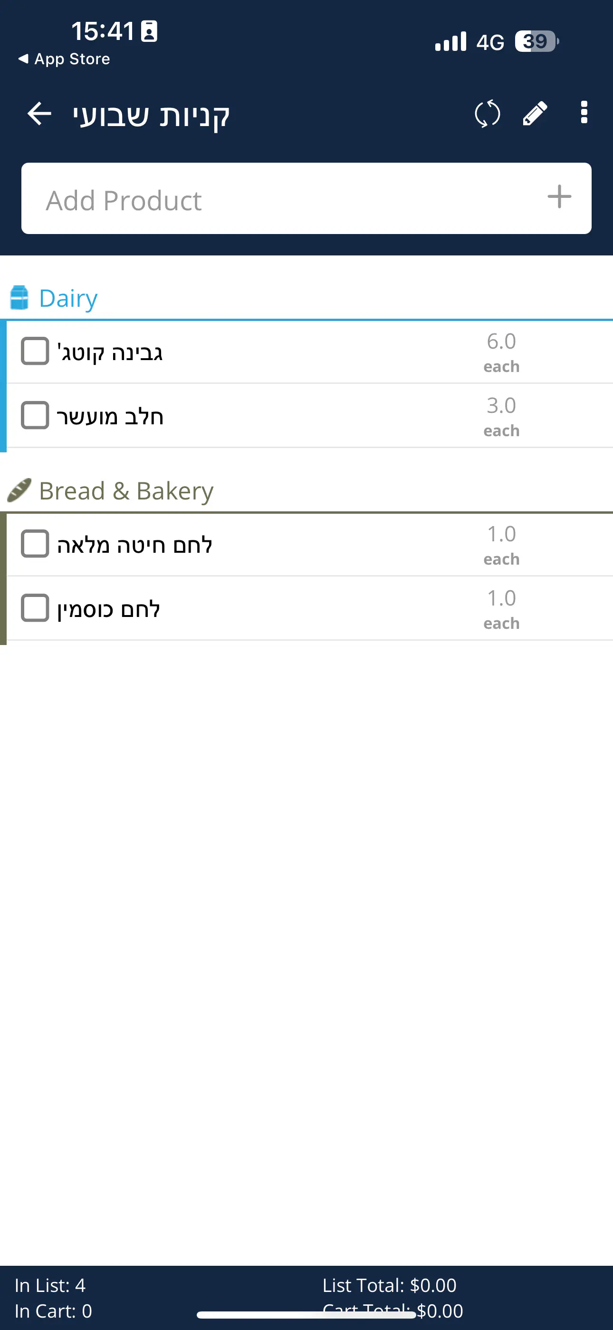Tap the Dairy milk carton icon
Image resolution: width=613 pixels, height=1330 pixels.
(x=19, y=298)
